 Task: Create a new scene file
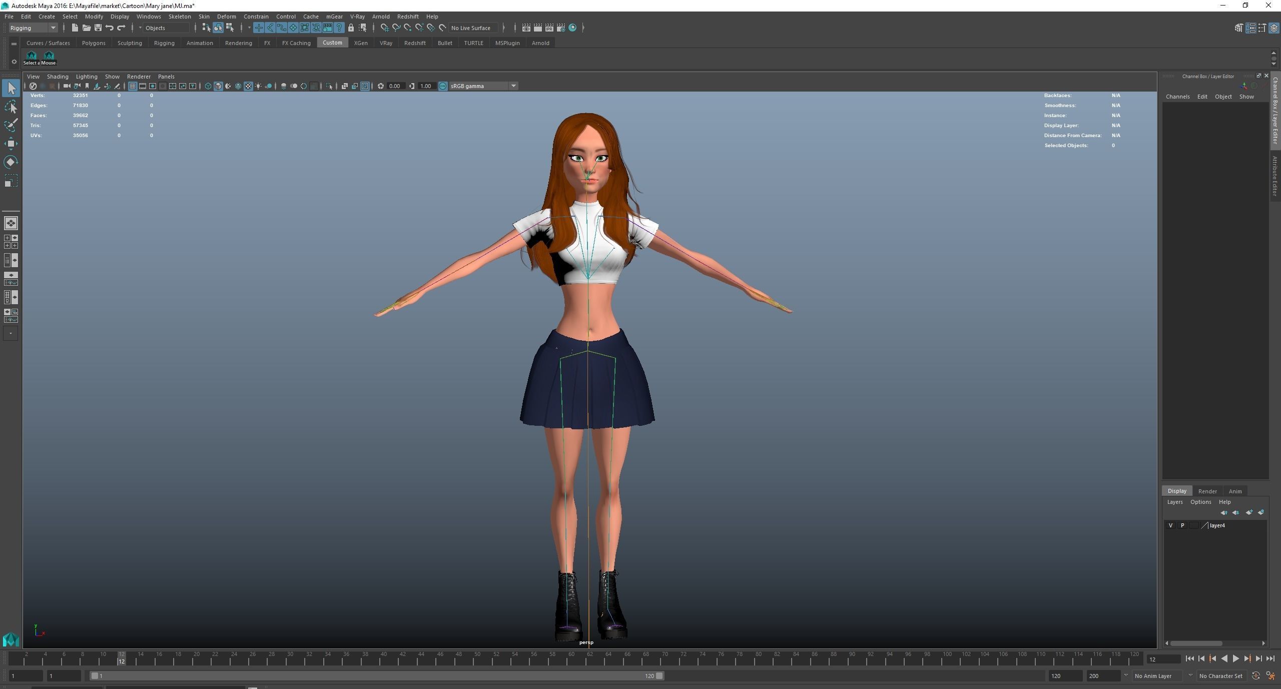point(75,28)
